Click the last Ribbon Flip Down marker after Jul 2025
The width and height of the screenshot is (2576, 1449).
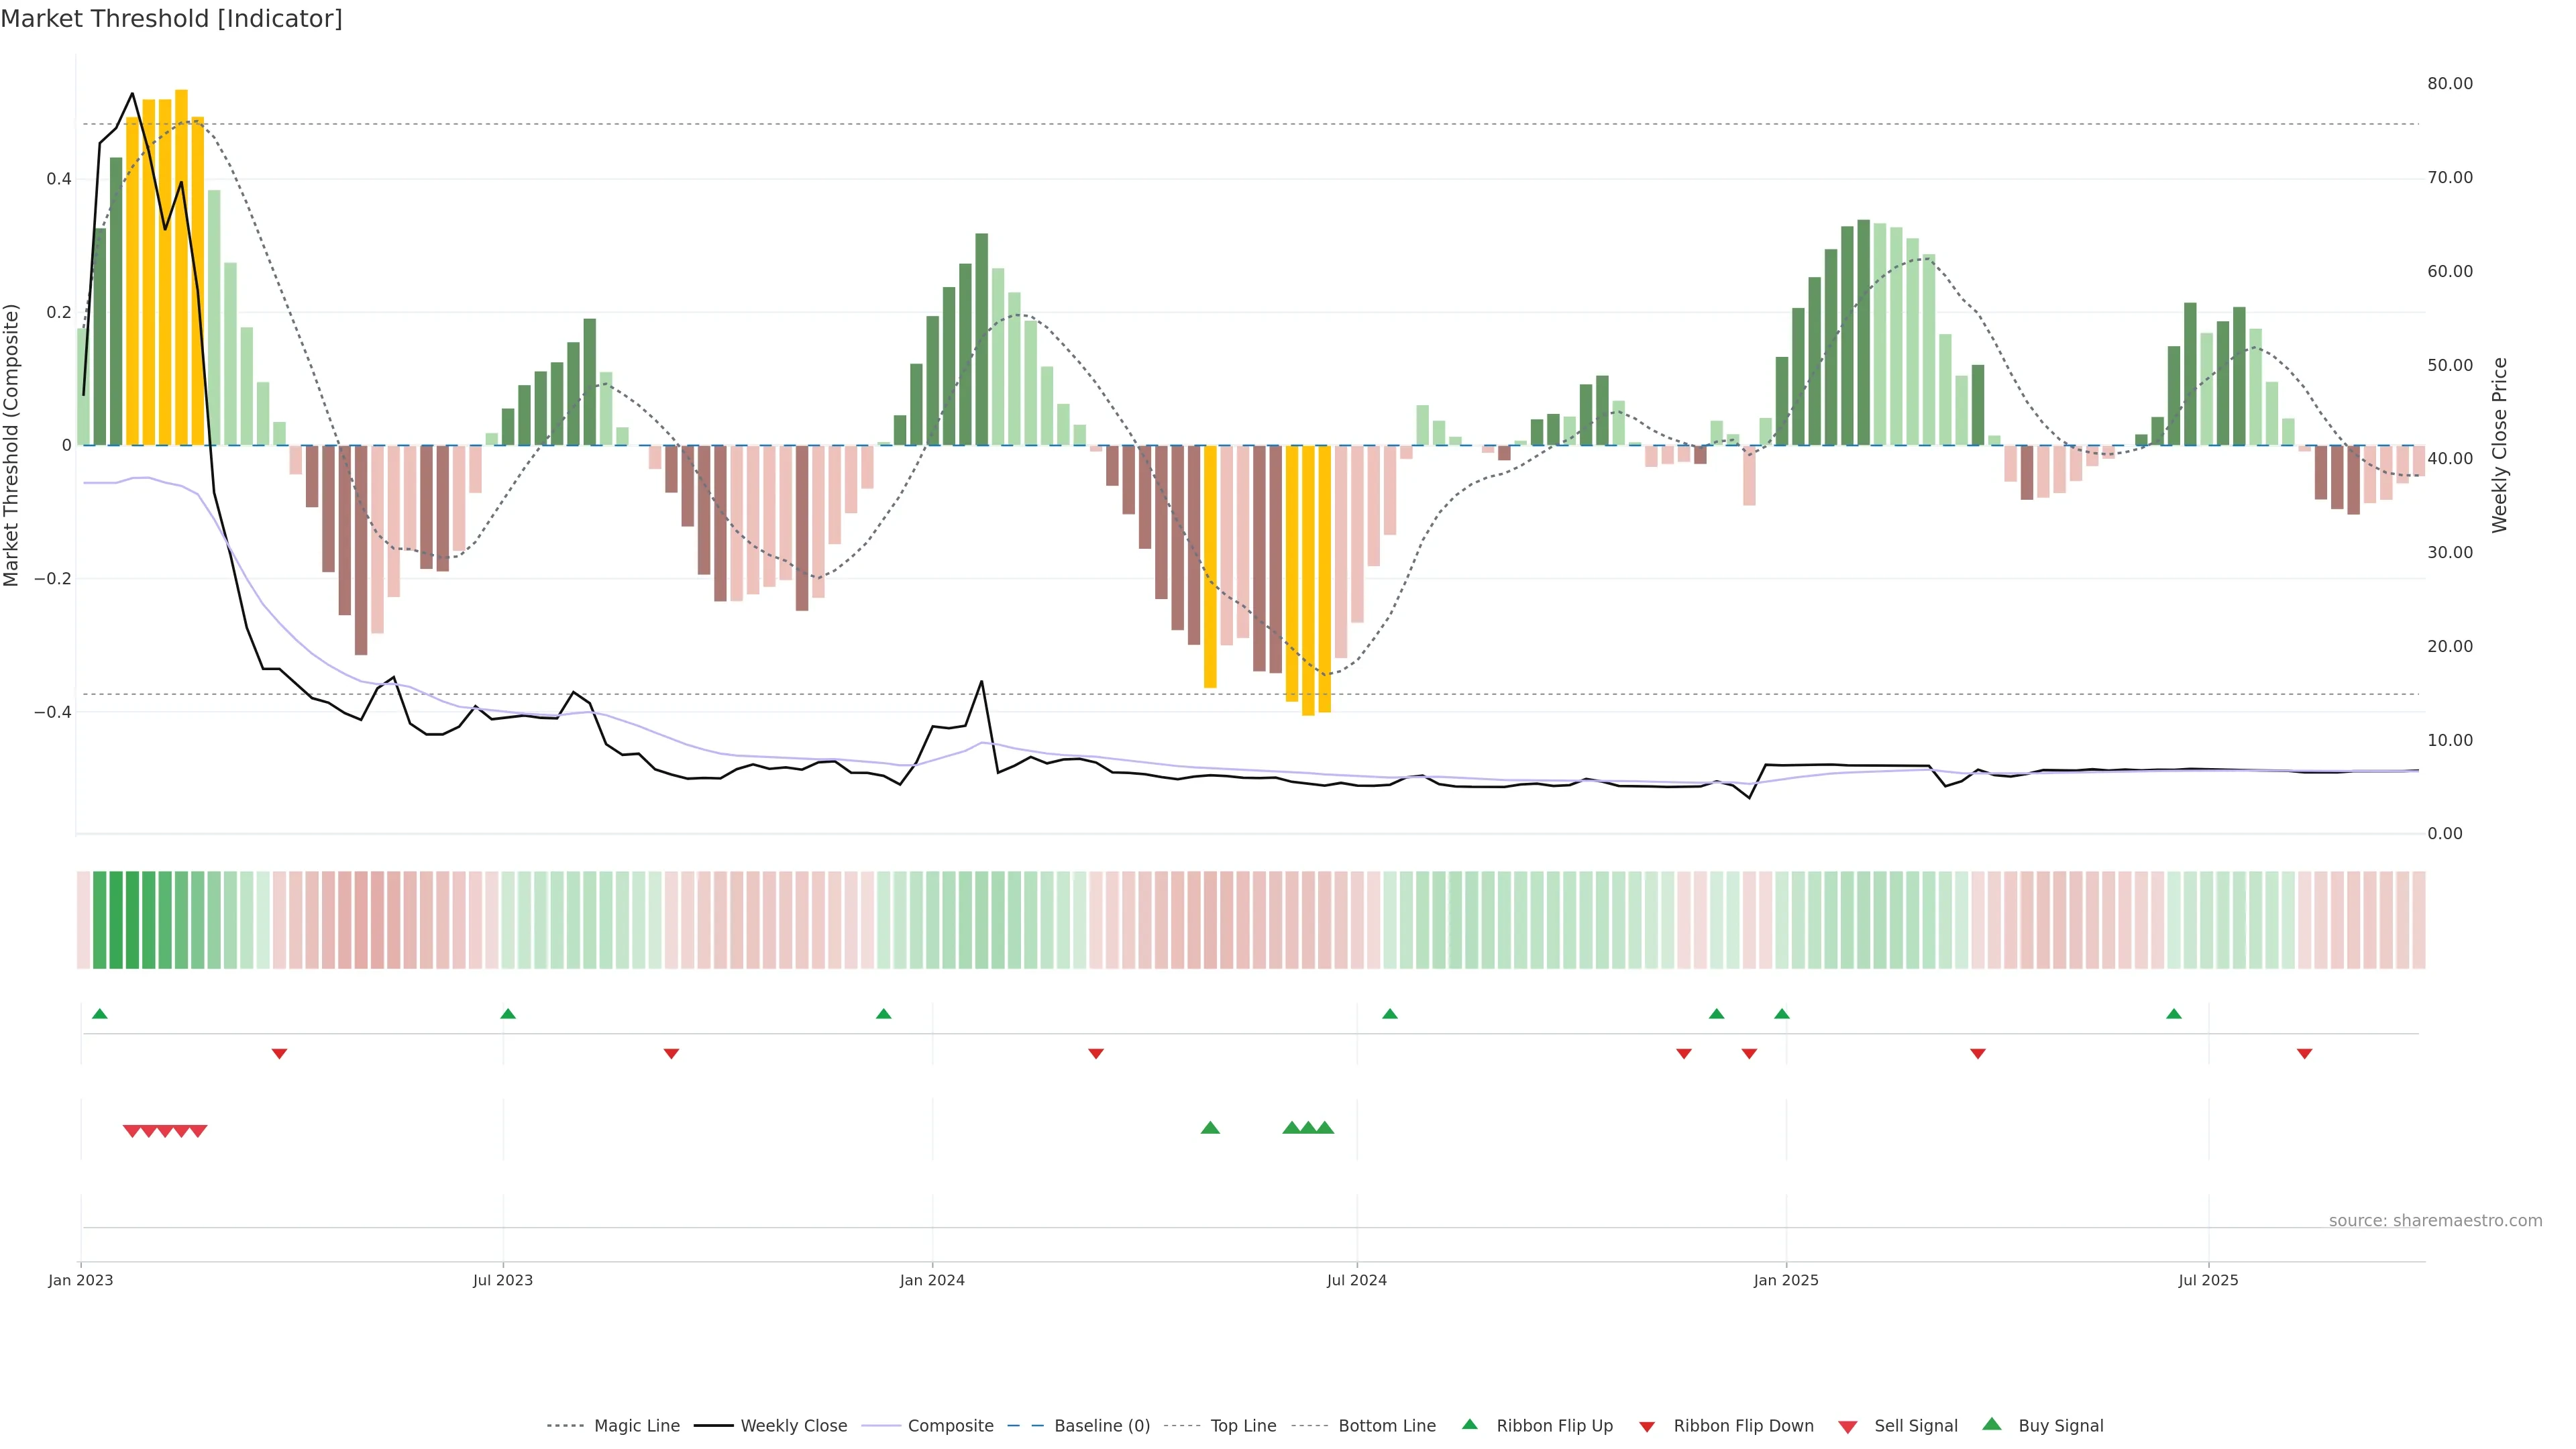2304,1054
